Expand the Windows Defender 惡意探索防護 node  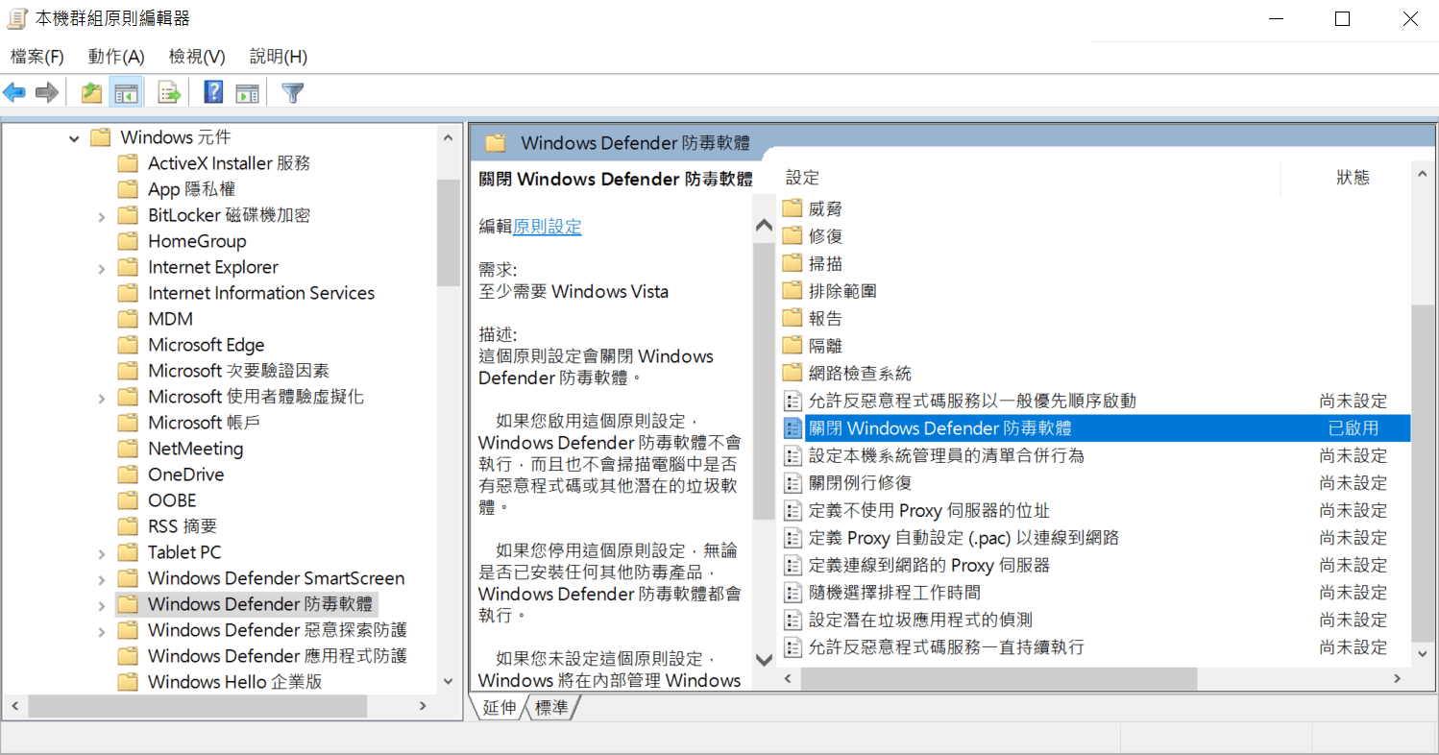101,631
